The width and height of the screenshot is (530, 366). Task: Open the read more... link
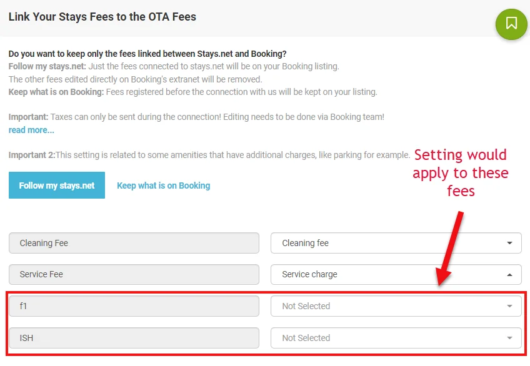(31, 130)
